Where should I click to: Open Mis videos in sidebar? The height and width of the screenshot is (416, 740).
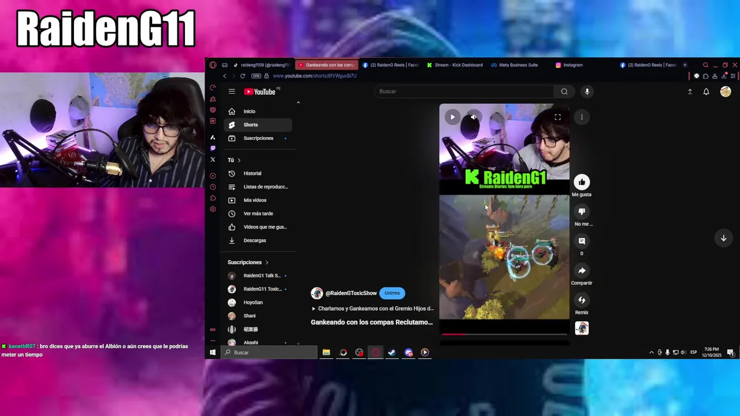257,200
